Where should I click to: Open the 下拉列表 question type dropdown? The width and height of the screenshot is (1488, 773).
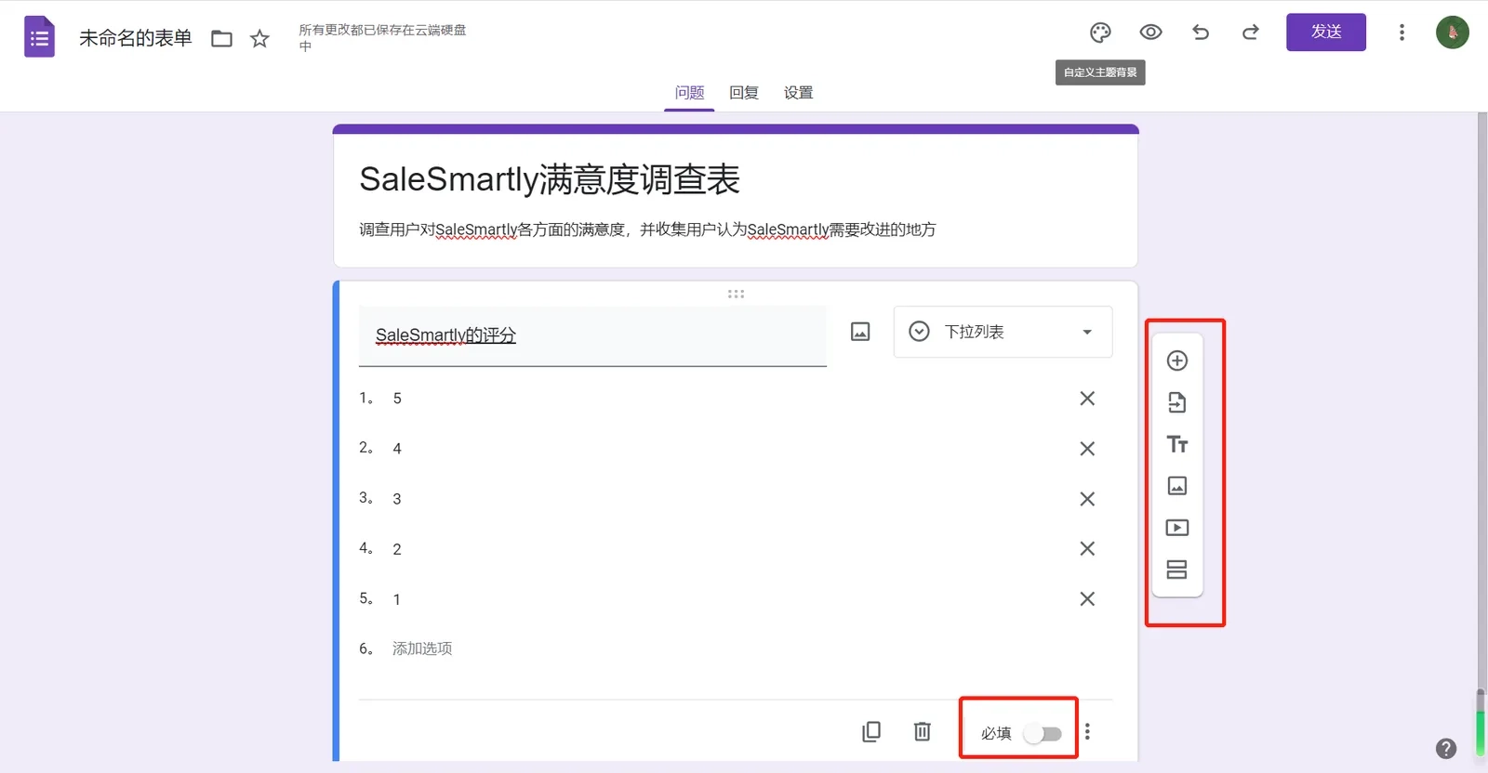(x=1003, y=332)
